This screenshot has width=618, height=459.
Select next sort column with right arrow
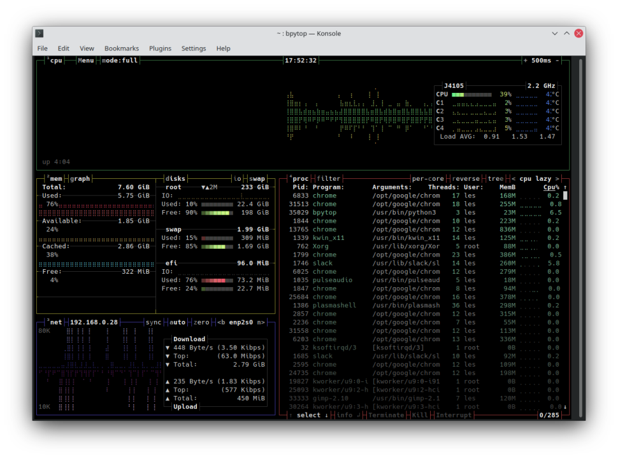[x=557, y=178]
